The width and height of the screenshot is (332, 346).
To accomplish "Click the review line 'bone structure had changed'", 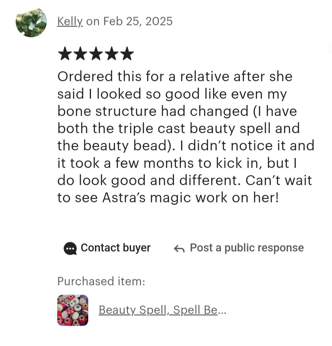I will tap(177, 111).
